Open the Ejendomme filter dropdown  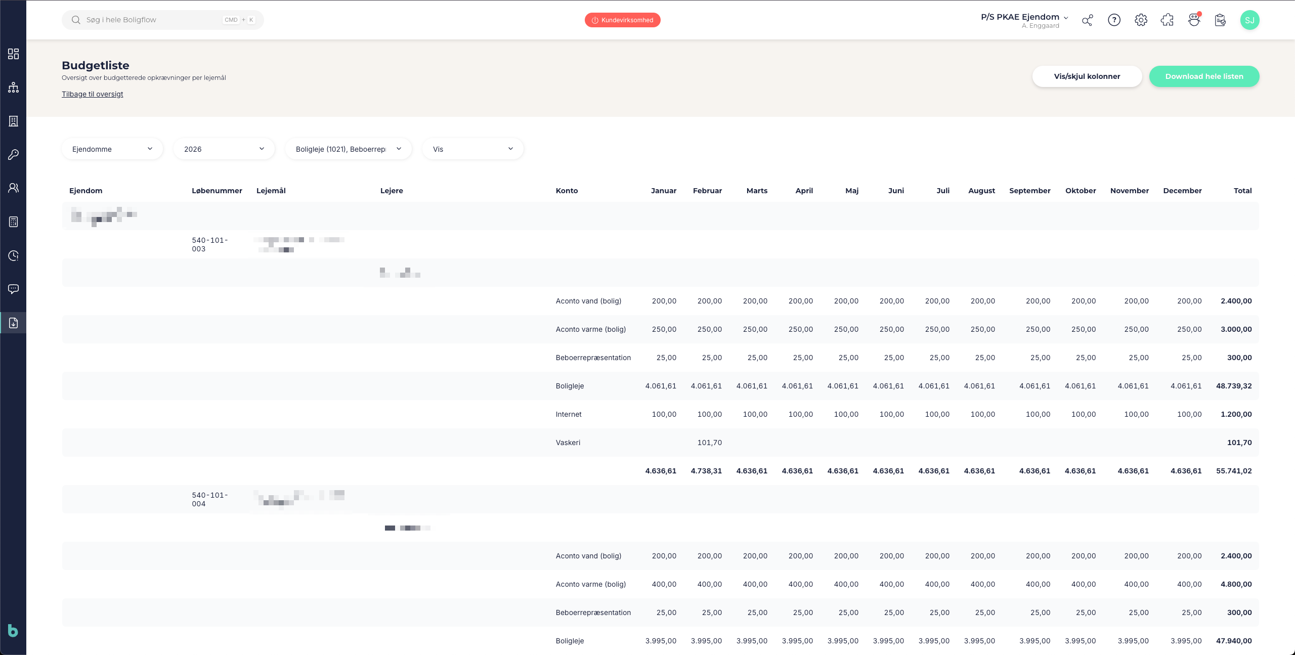click(x=112, y=149)
